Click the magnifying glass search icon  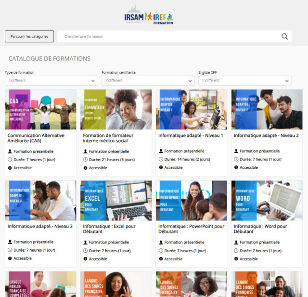tap(284, 37)
